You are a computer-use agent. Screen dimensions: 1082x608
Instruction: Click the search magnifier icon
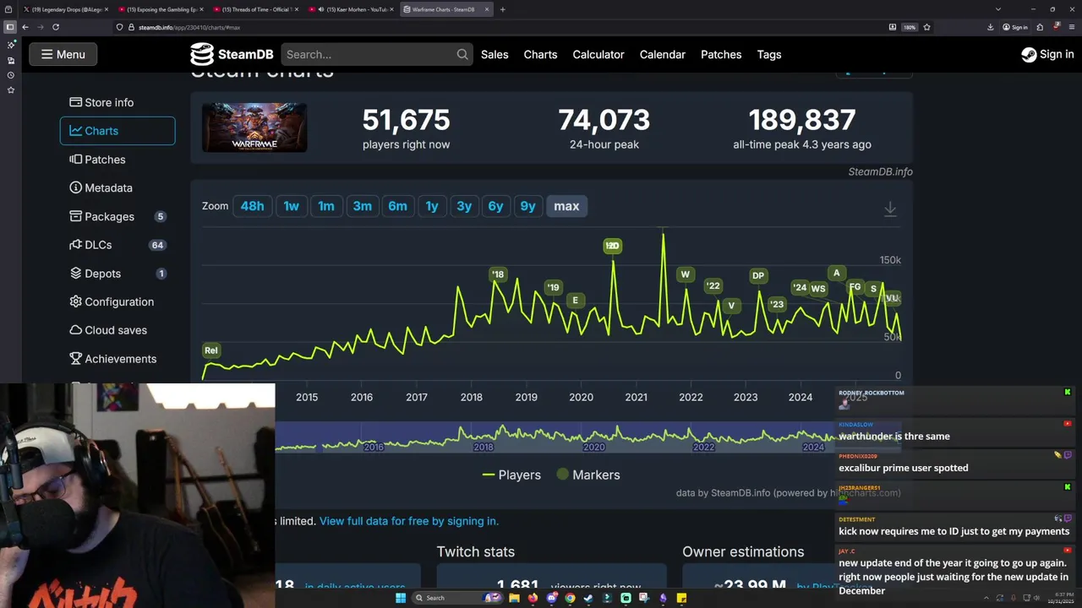coord(462,54)
